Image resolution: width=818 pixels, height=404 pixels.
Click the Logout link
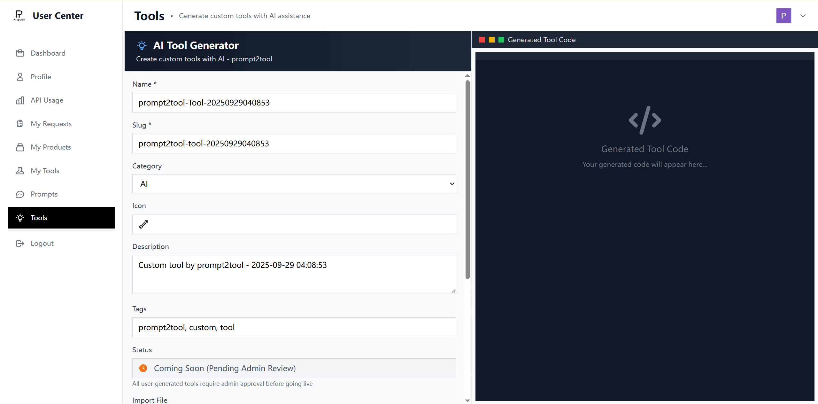click(x=42, y=243)
